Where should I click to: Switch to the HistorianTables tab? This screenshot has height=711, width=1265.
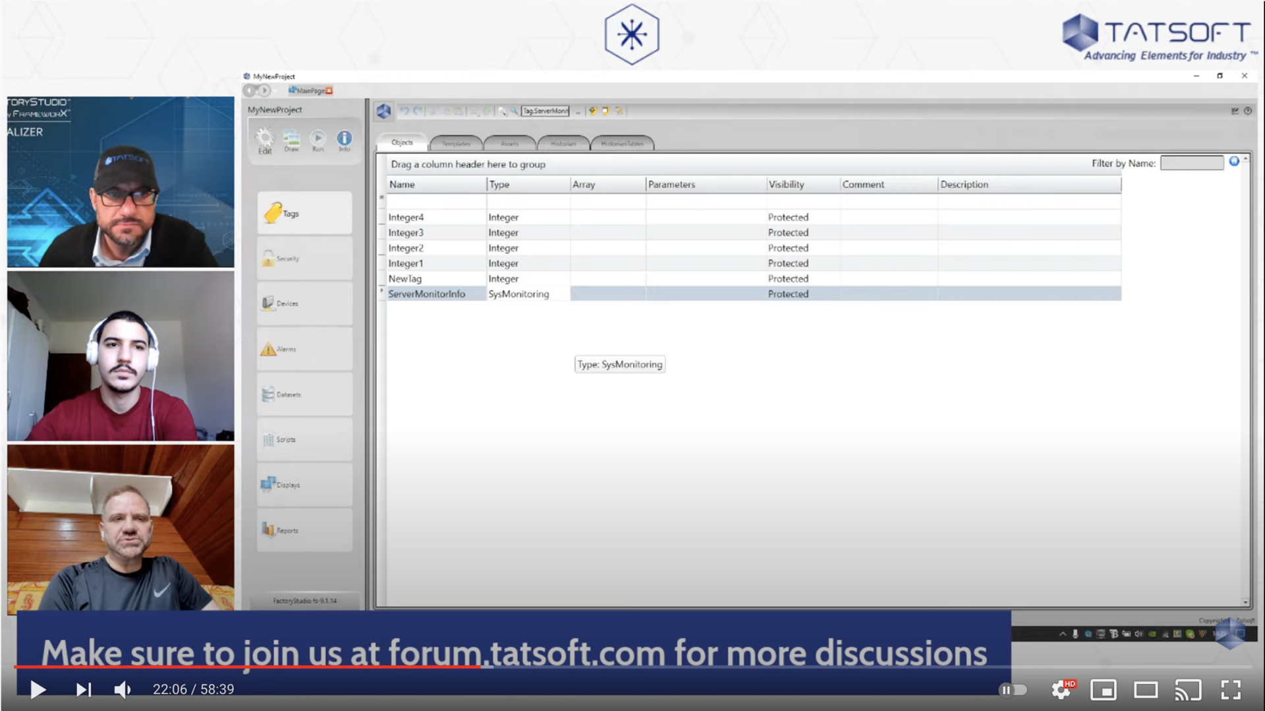pyautogui.click(x=622, y=144)
